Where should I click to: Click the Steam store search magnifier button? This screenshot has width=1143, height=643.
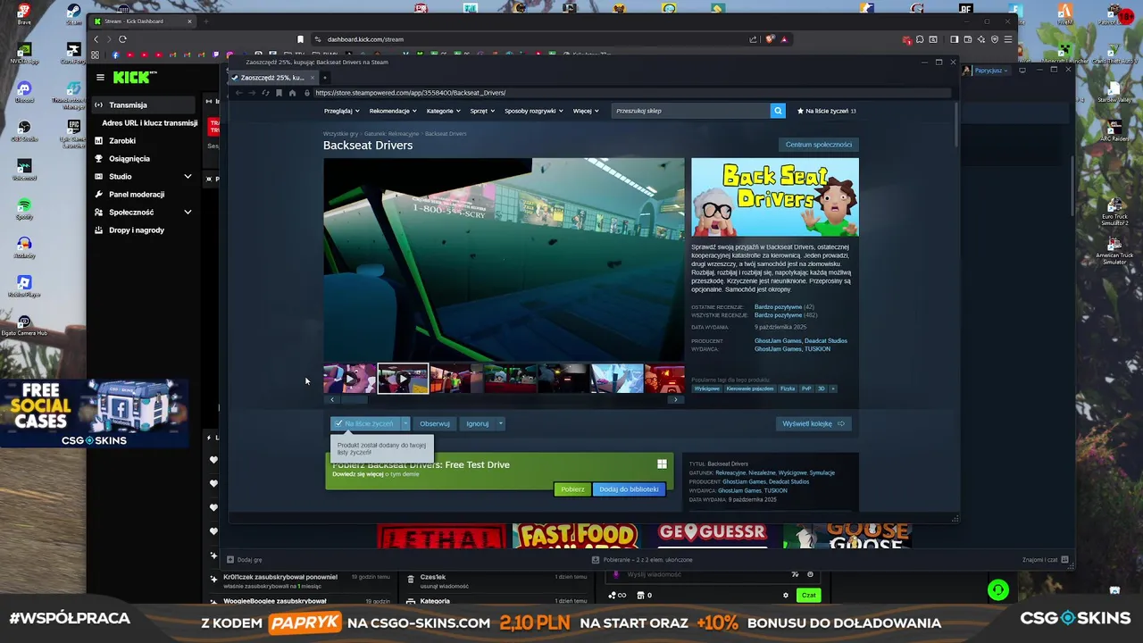(778, 111)
